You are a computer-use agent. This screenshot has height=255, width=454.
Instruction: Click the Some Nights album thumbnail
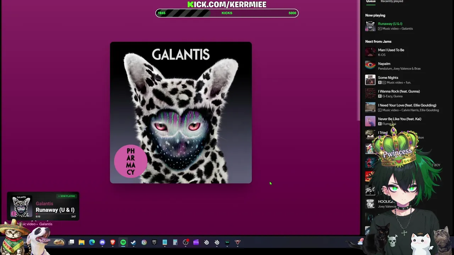370,80
